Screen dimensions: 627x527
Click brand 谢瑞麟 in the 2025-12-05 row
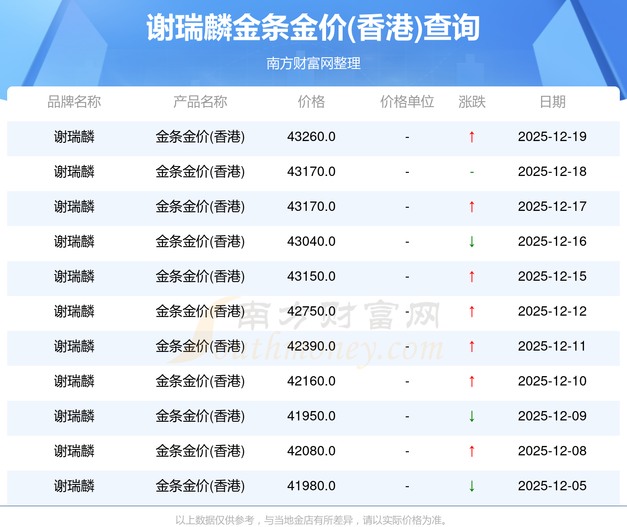click(x=74, y=486)
